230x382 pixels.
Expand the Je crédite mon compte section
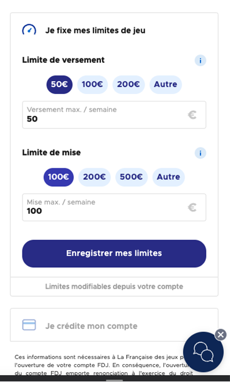click(114, 325)
